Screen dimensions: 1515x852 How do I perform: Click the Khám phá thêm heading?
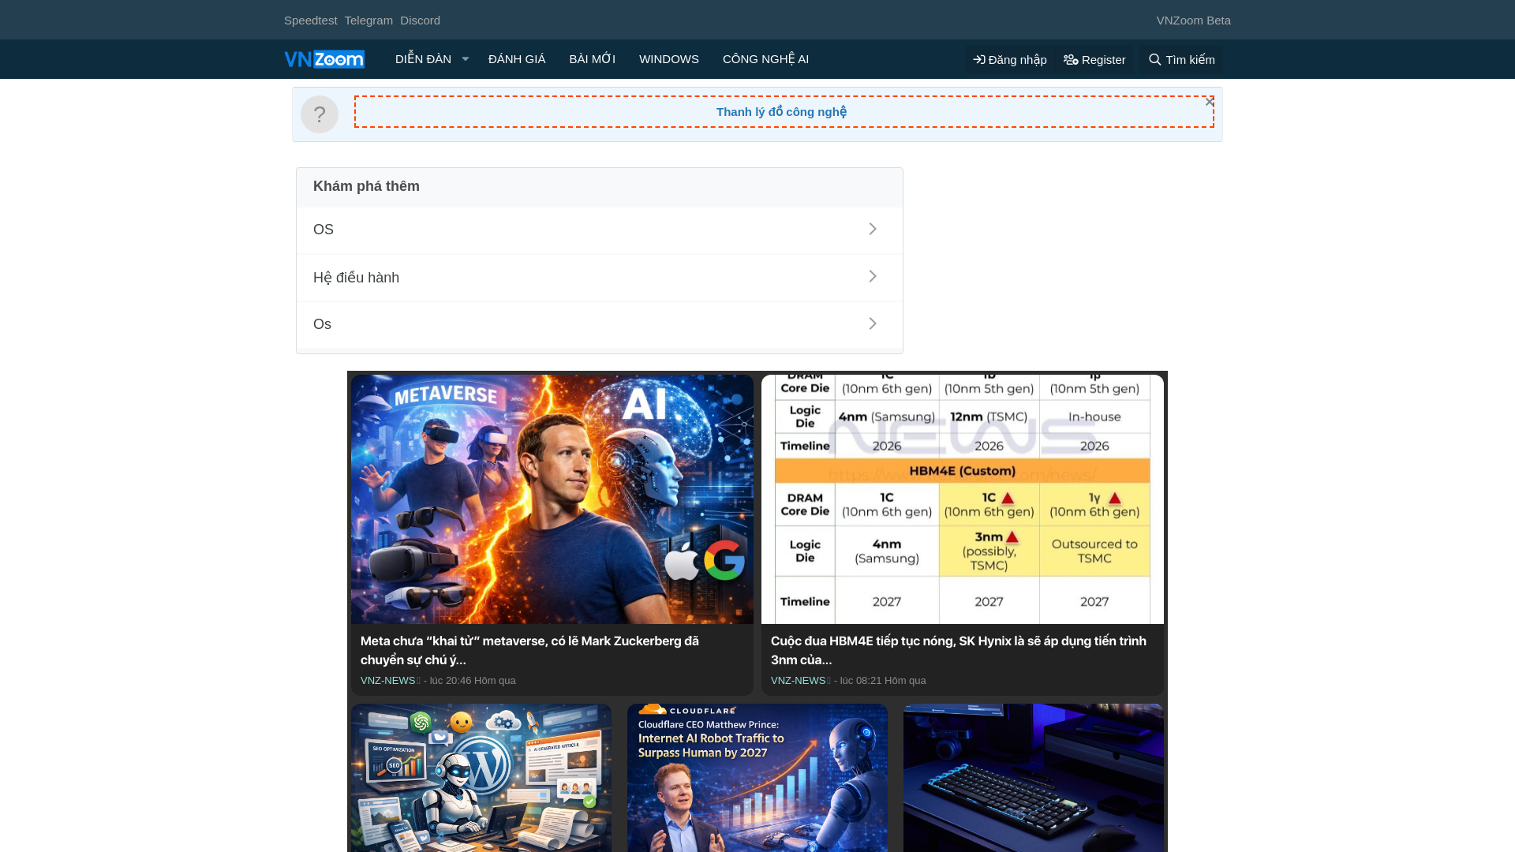(366, 186)
